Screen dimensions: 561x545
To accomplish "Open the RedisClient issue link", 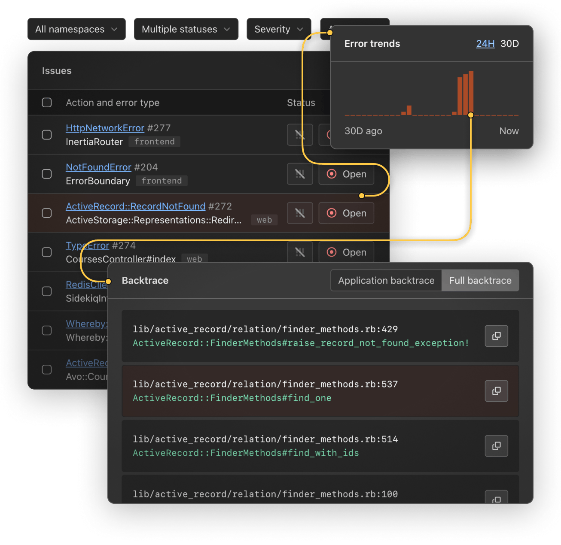I will click(x=86, y=285).
